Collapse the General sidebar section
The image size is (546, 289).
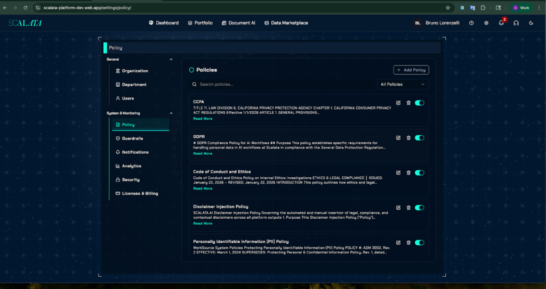[171, 59]
